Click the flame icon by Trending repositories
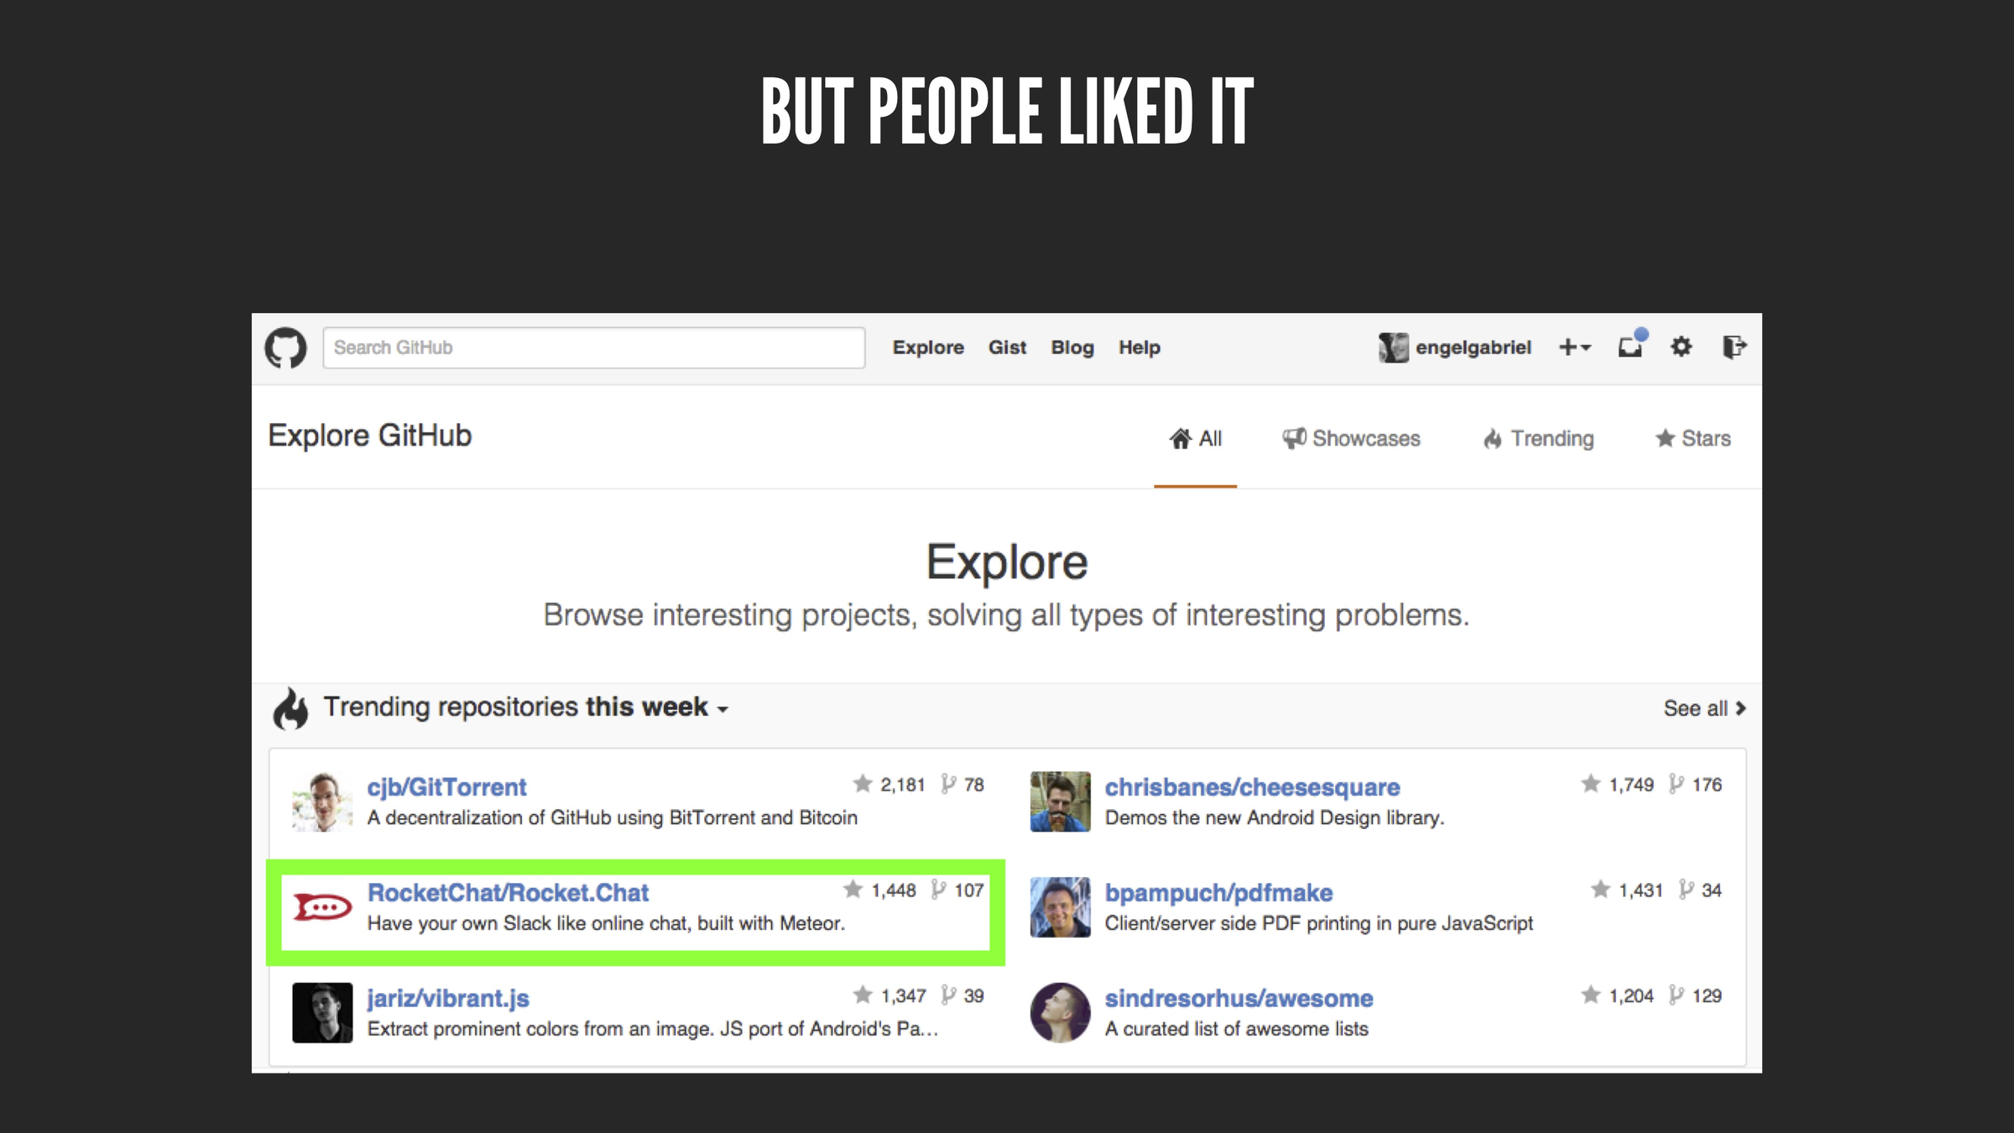The width and height of the screenshot is (2014, 1133). [x=291, y=708]
